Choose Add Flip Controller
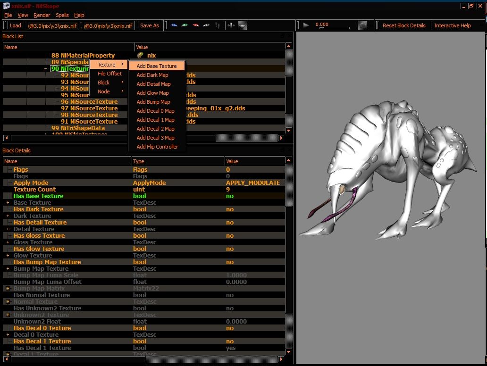This screenshot has height=366, width=487. click(157, 147)
